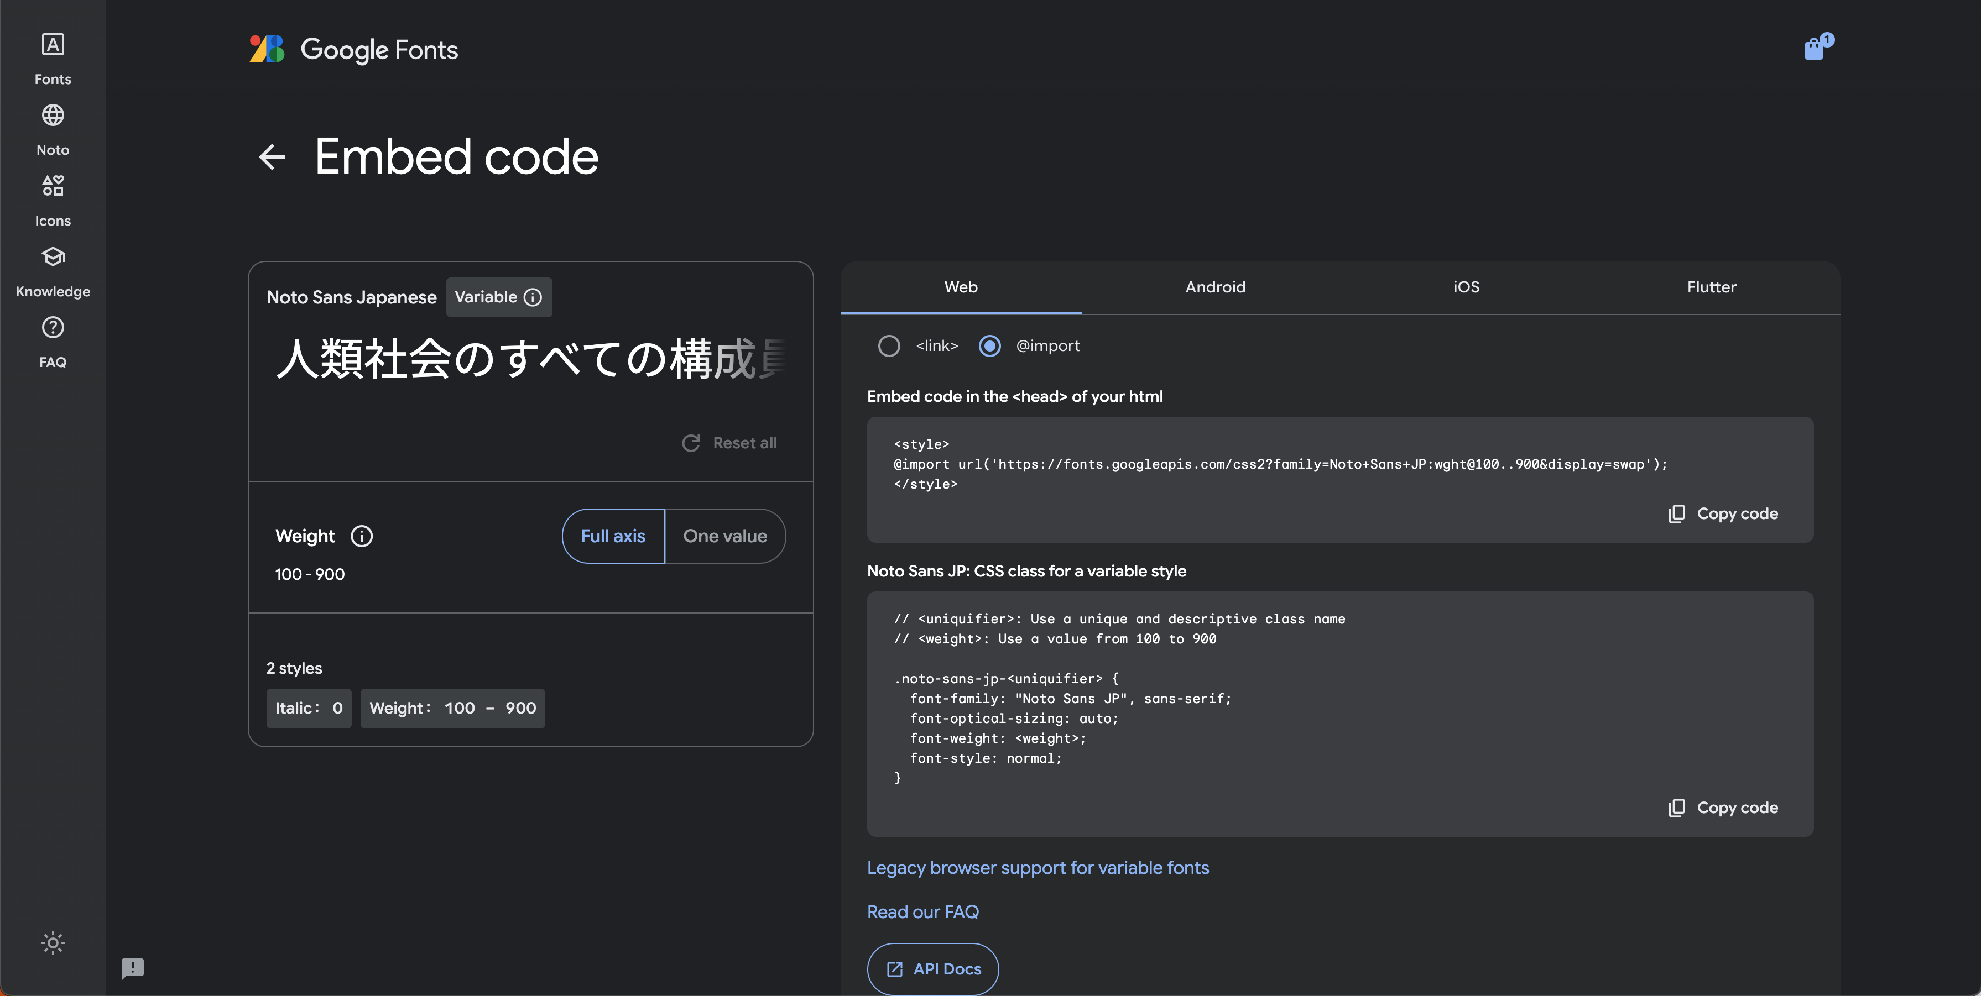Click 'Embed code in the <head>' heading
Screen dimensions: 1981x996
1014,396
